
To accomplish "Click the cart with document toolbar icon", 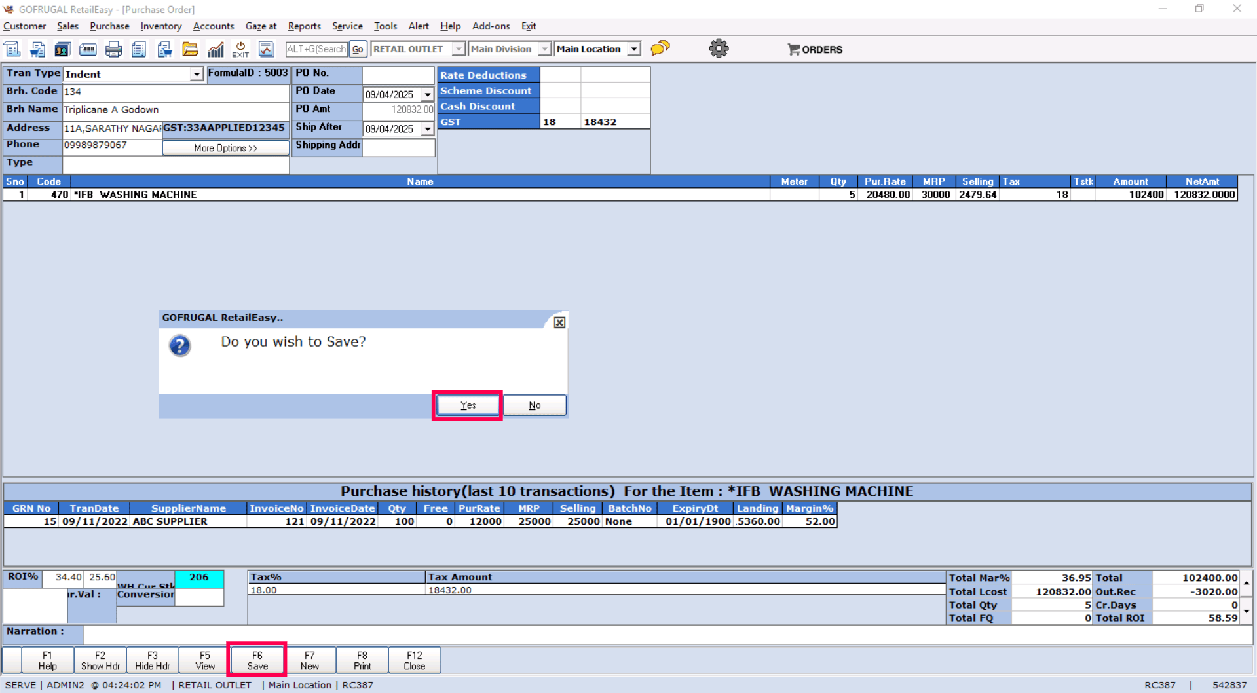I will coord(37,49).
